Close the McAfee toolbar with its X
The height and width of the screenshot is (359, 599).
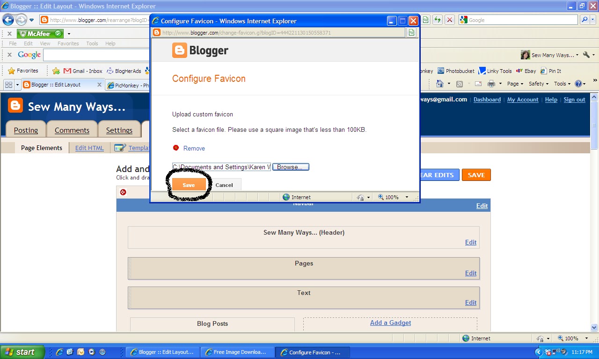pos(9,34)
